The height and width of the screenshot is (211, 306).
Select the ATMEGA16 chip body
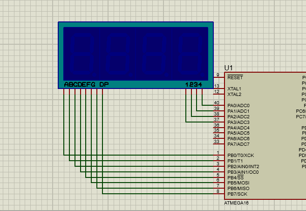tap(265, 136)
